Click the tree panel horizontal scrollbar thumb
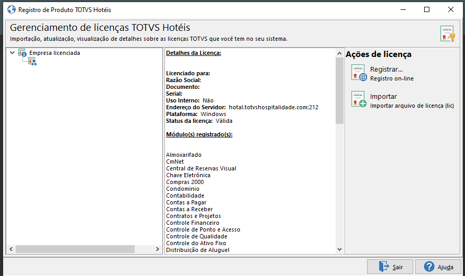The width and height of the screenshot is (465, 276). click(75, 249)
